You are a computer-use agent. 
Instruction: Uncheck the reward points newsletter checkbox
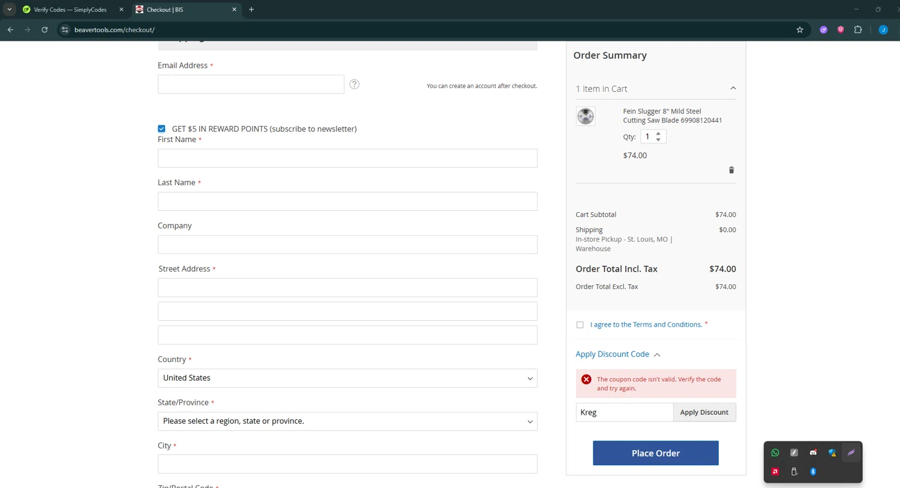161,129
